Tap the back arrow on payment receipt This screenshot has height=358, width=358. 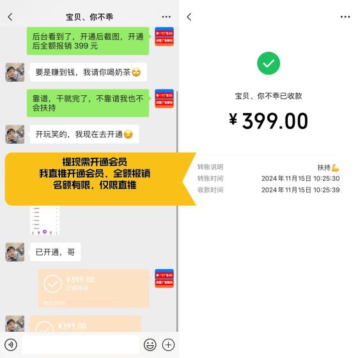click(x=189, y=17)
